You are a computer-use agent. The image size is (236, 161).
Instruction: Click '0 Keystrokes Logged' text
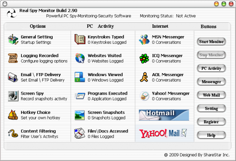107,42
